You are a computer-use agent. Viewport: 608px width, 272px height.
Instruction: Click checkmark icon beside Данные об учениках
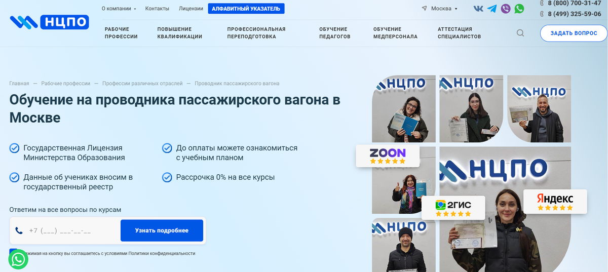14,177
